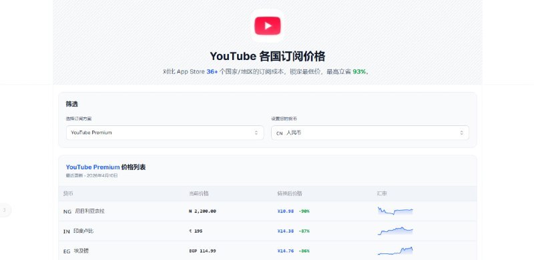Click the 设置您的货币 field label
Image resolution: width=534 pixels, height=260 pixels.
[x=284, y=119]
